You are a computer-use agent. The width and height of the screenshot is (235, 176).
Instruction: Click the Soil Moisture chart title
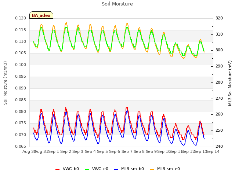click(x=117, y=4)
